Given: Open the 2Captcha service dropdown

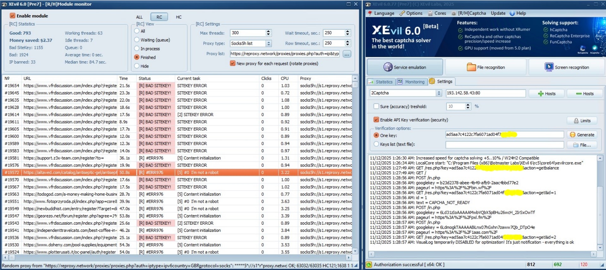Looking at the screenshot, I should click(x=439, y=93).
